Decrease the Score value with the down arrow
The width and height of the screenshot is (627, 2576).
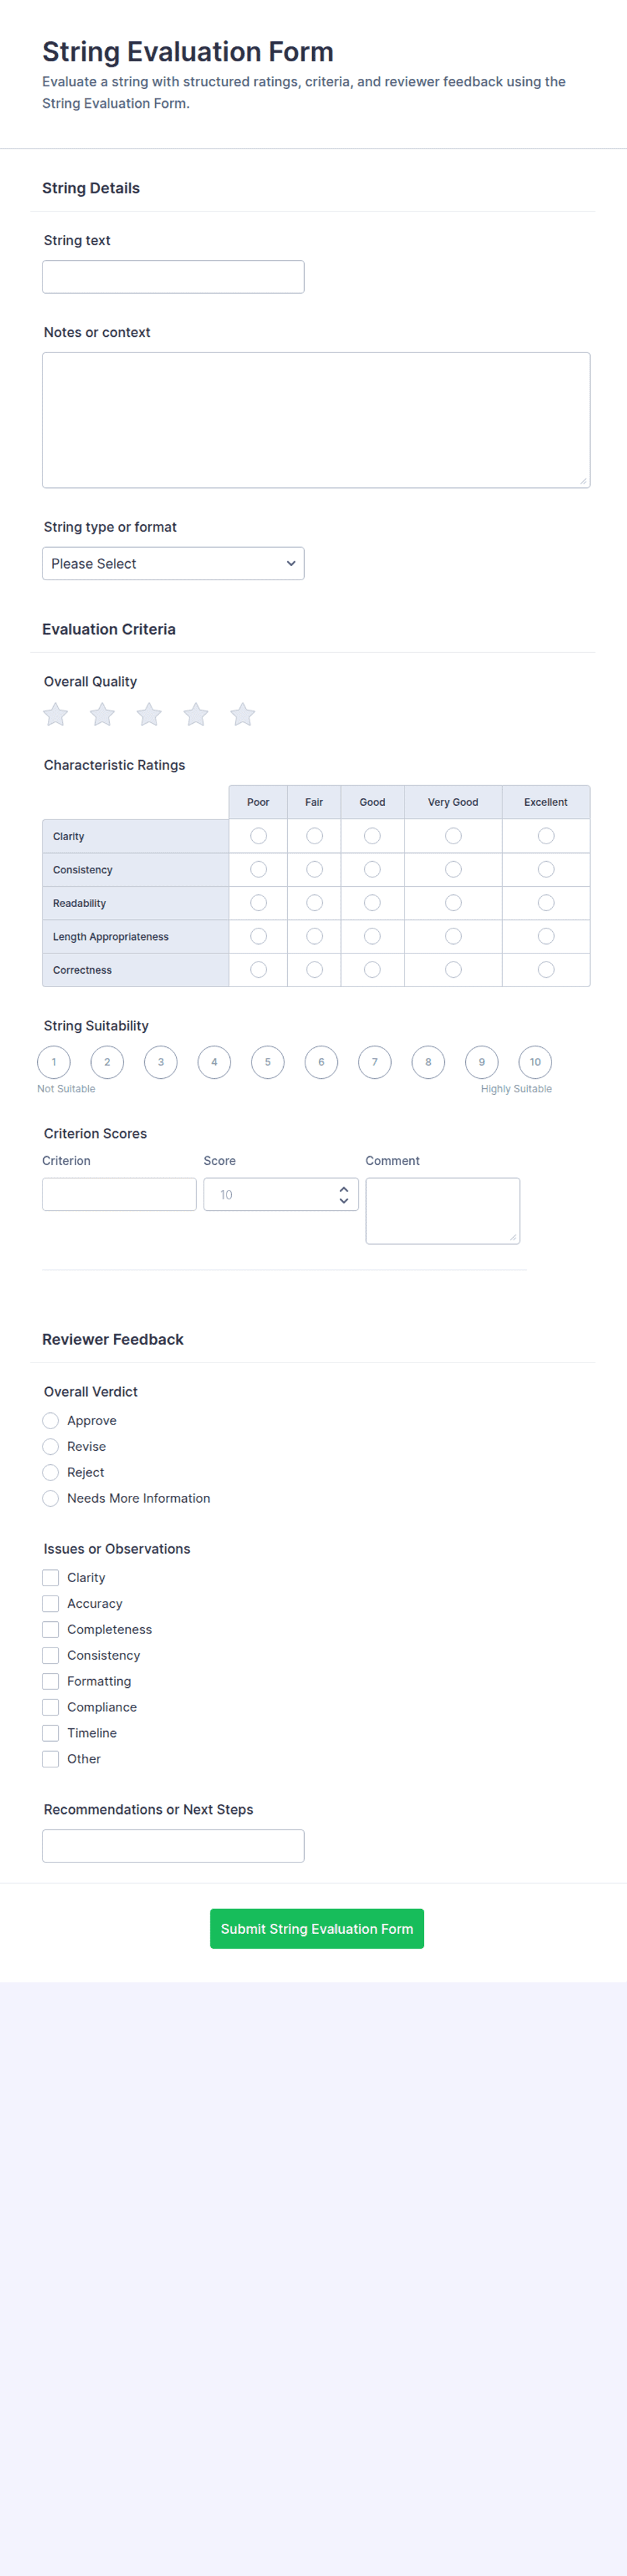[344, 1200]
